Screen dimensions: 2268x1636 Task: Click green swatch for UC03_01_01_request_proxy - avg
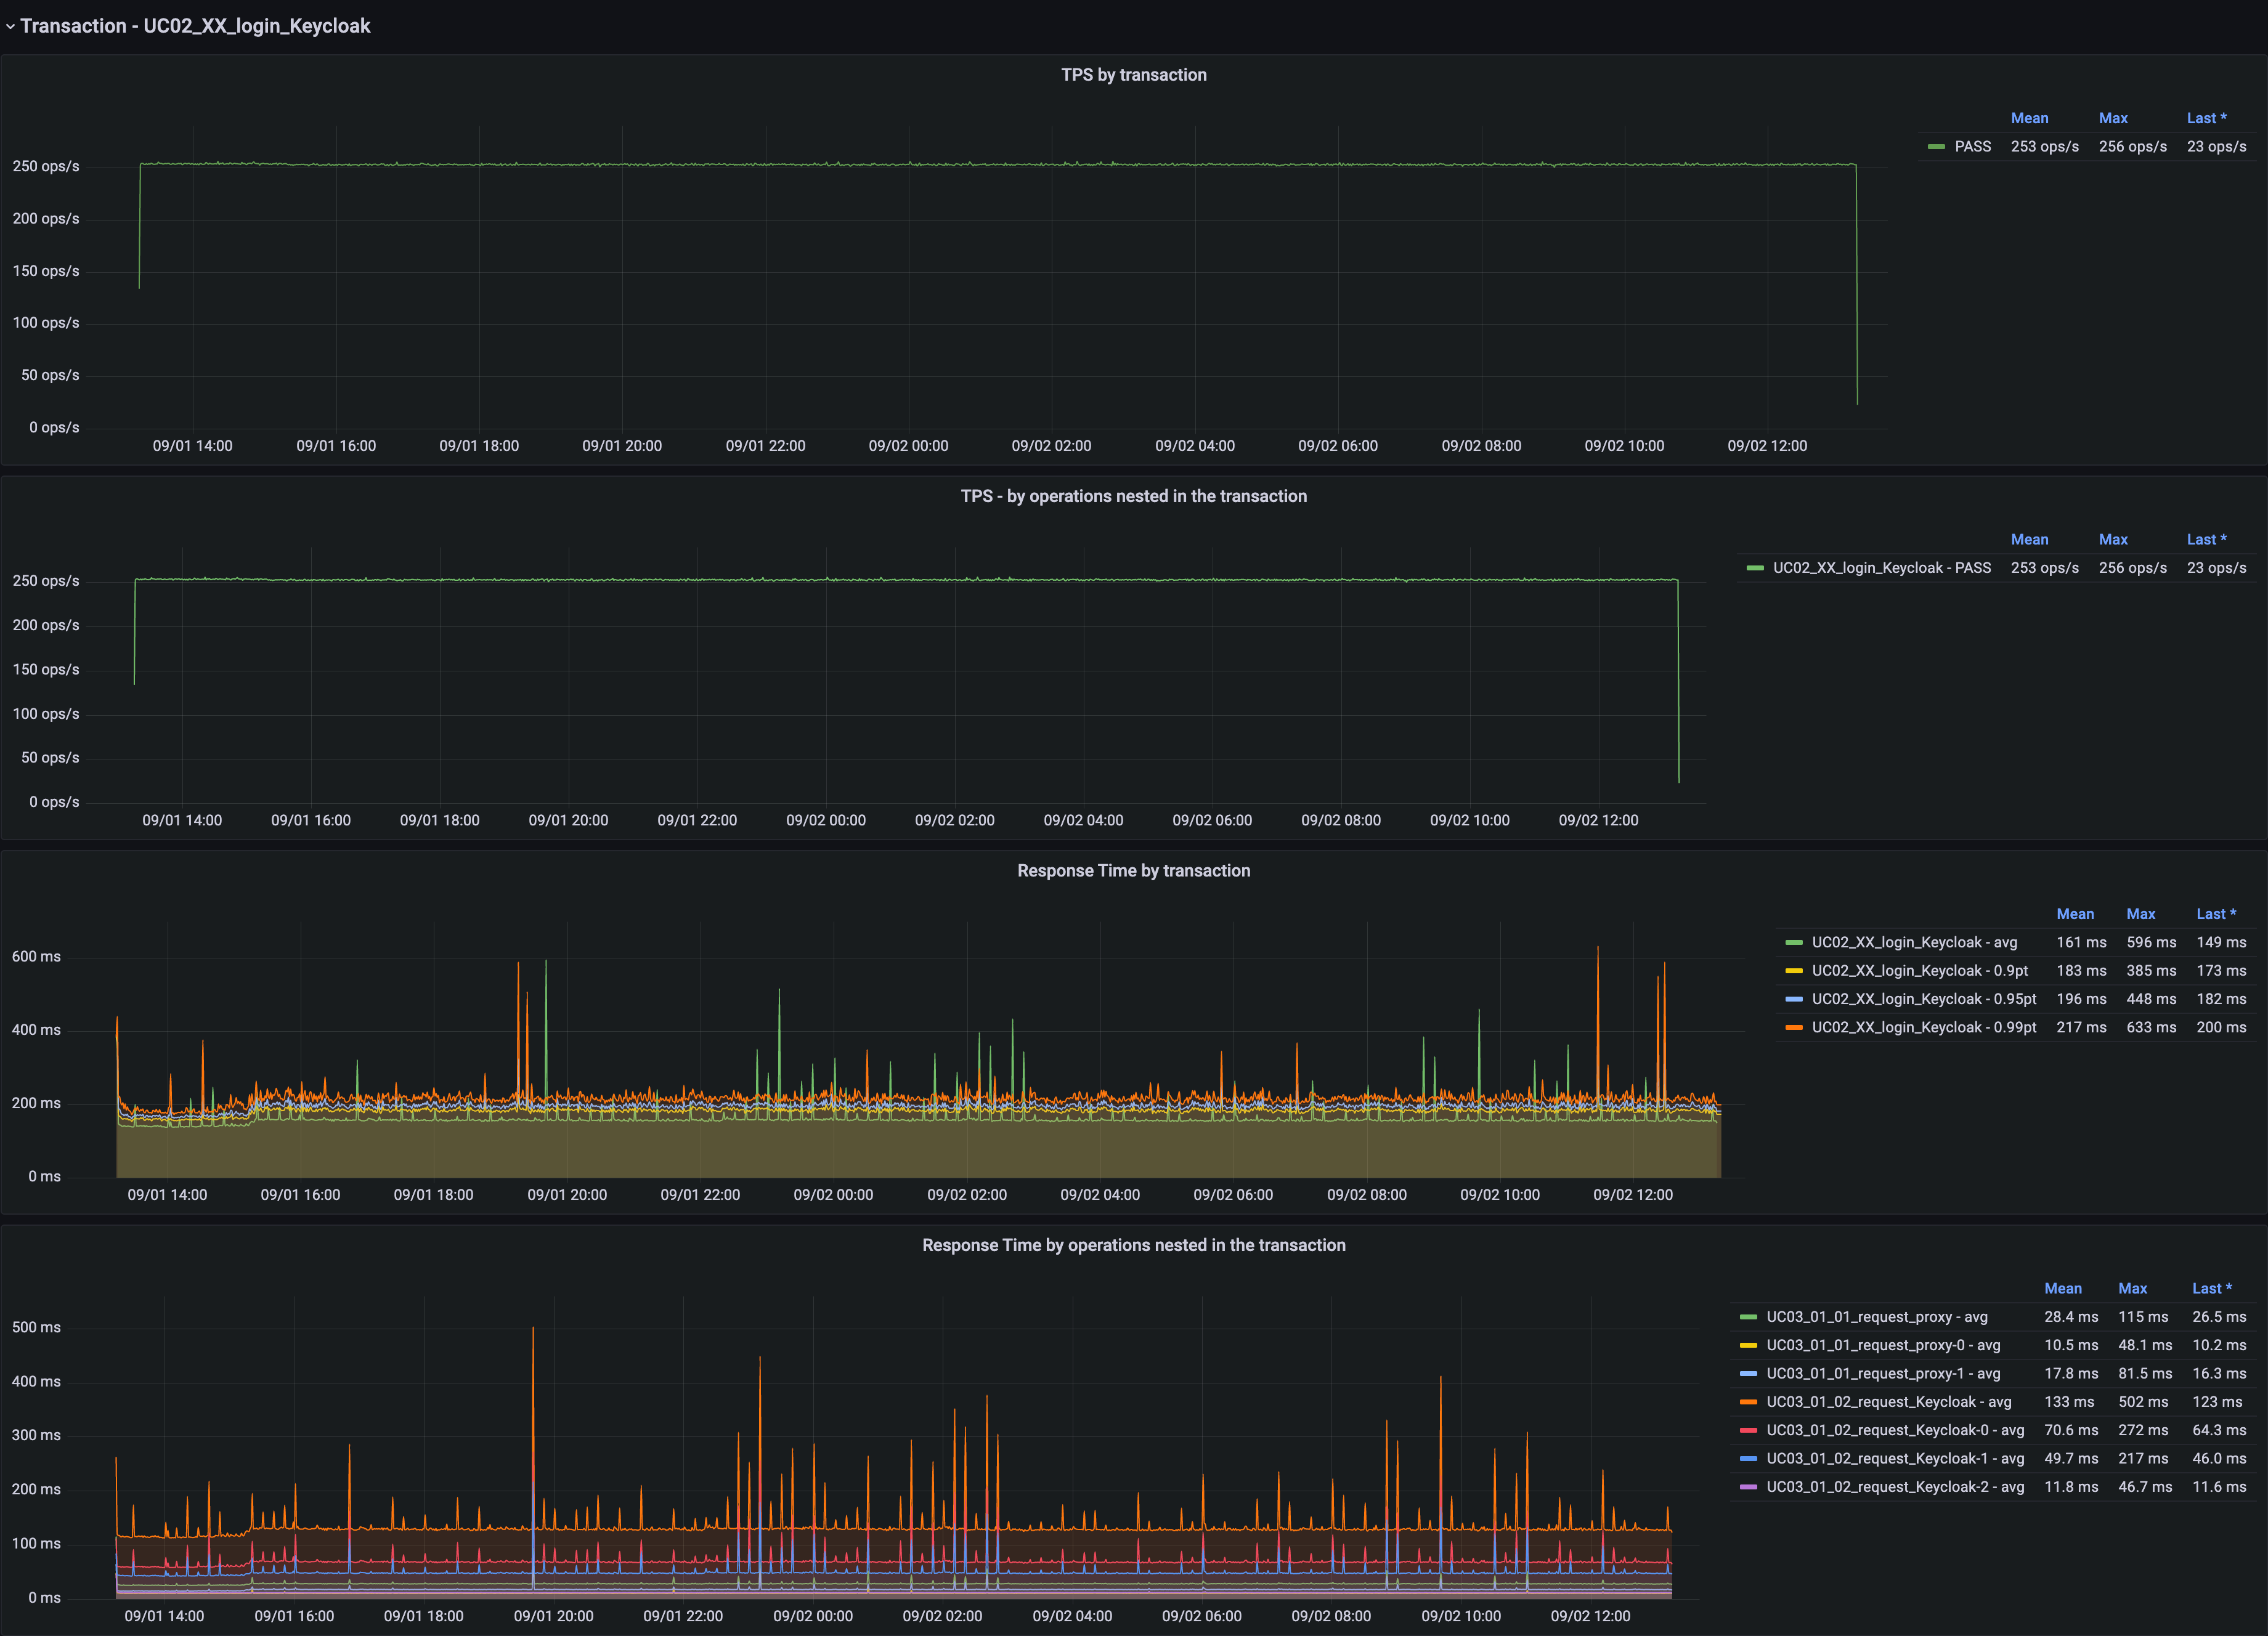(x=1748, y=1317)
